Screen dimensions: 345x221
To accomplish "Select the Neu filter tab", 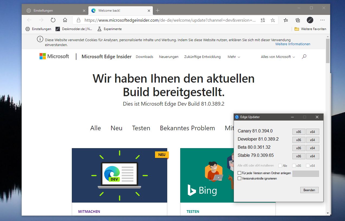I will tap(117, 128).
